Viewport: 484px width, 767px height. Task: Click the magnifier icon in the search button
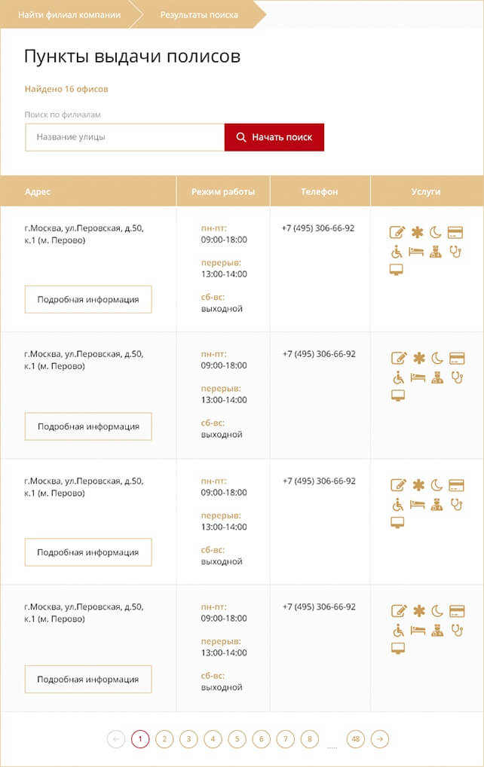pos(241,137)
